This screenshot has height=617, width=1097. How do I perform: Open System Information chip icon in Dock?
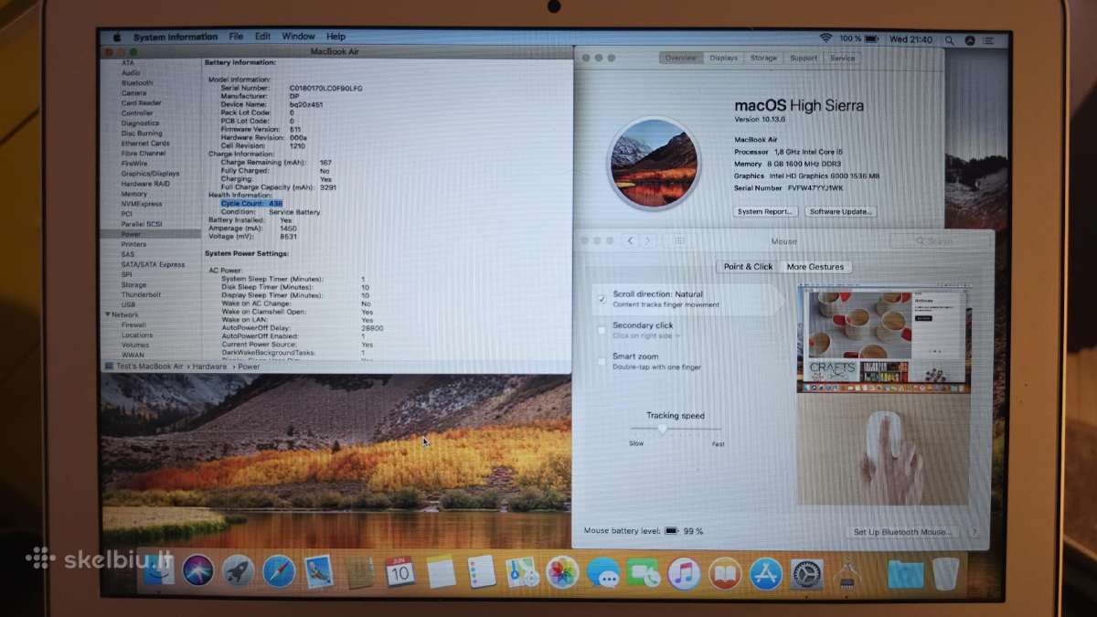[x=848, y=574]
